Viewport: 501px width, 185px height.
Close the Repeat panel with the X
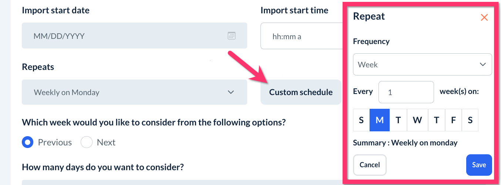tap(484, 17)
